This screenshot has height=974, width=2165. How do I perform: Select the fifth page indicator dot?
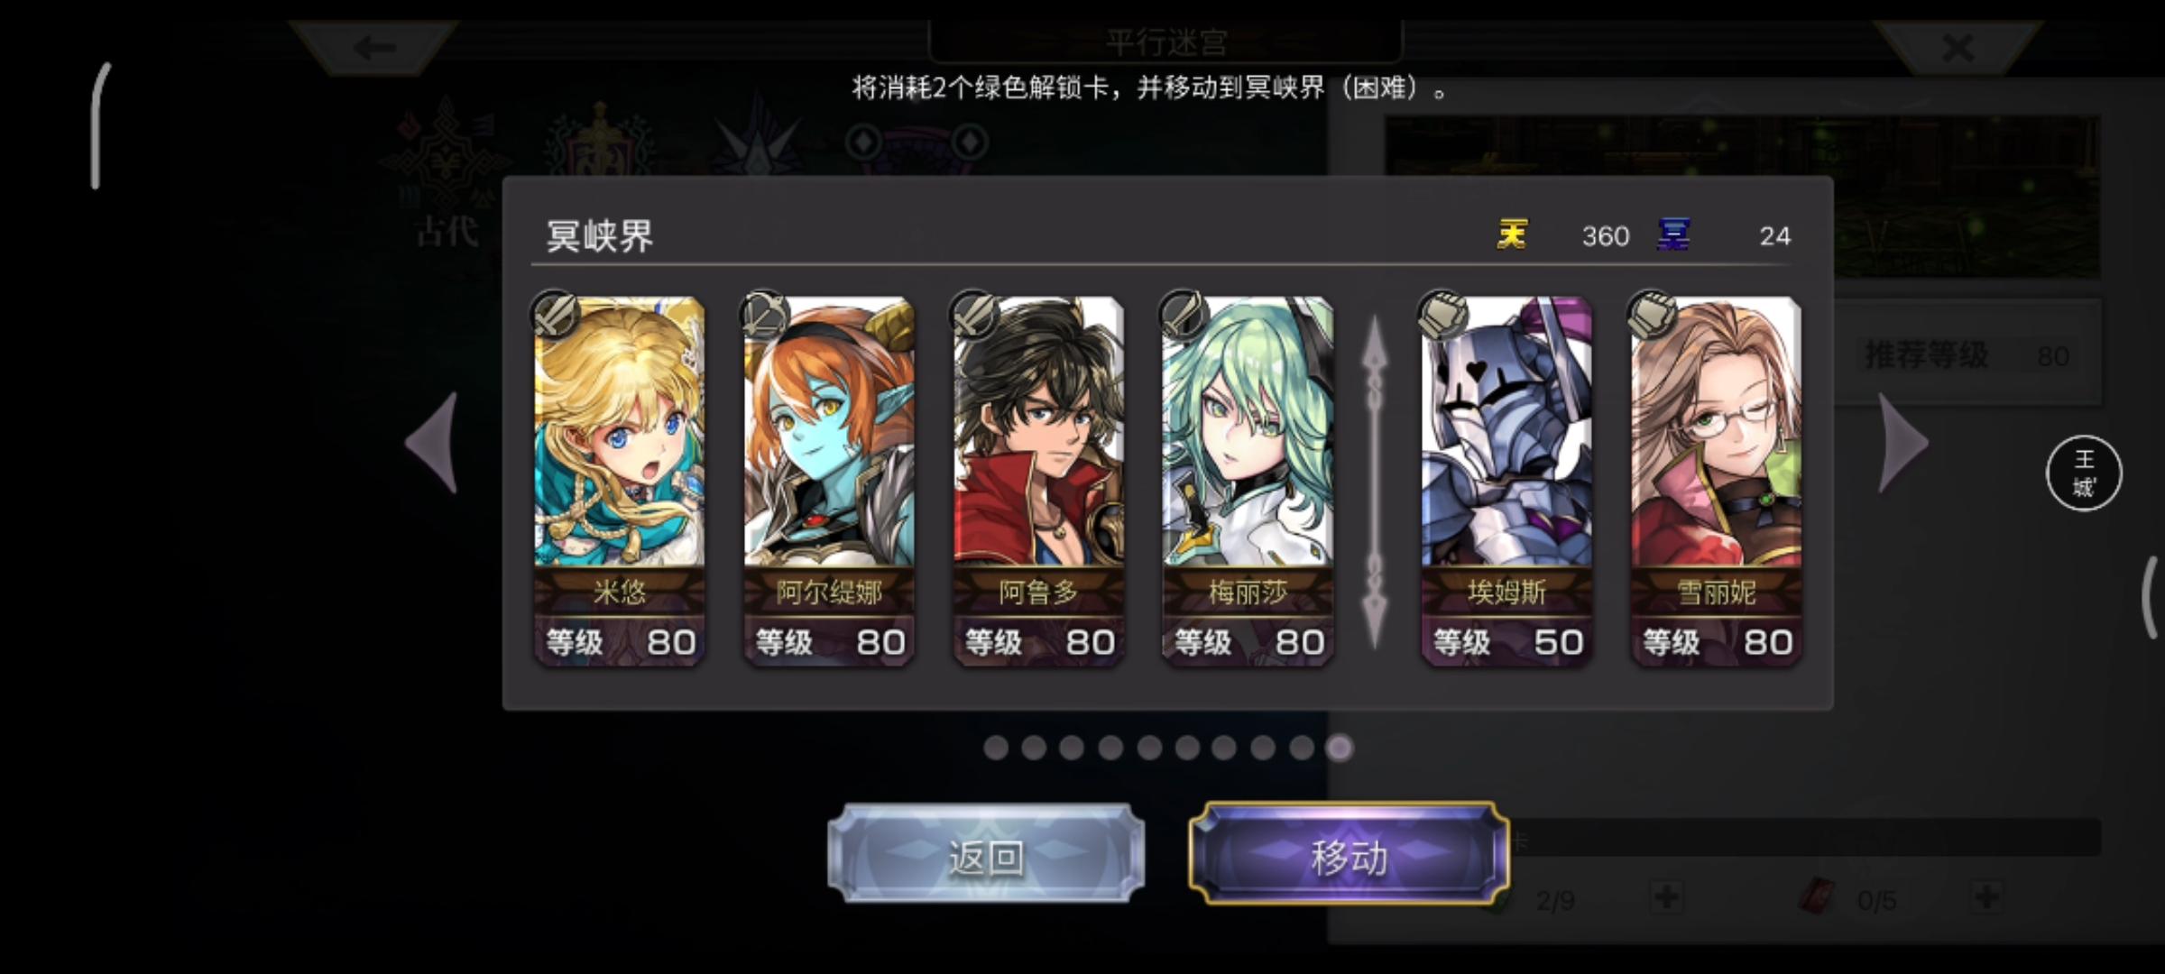[1149, 748]
